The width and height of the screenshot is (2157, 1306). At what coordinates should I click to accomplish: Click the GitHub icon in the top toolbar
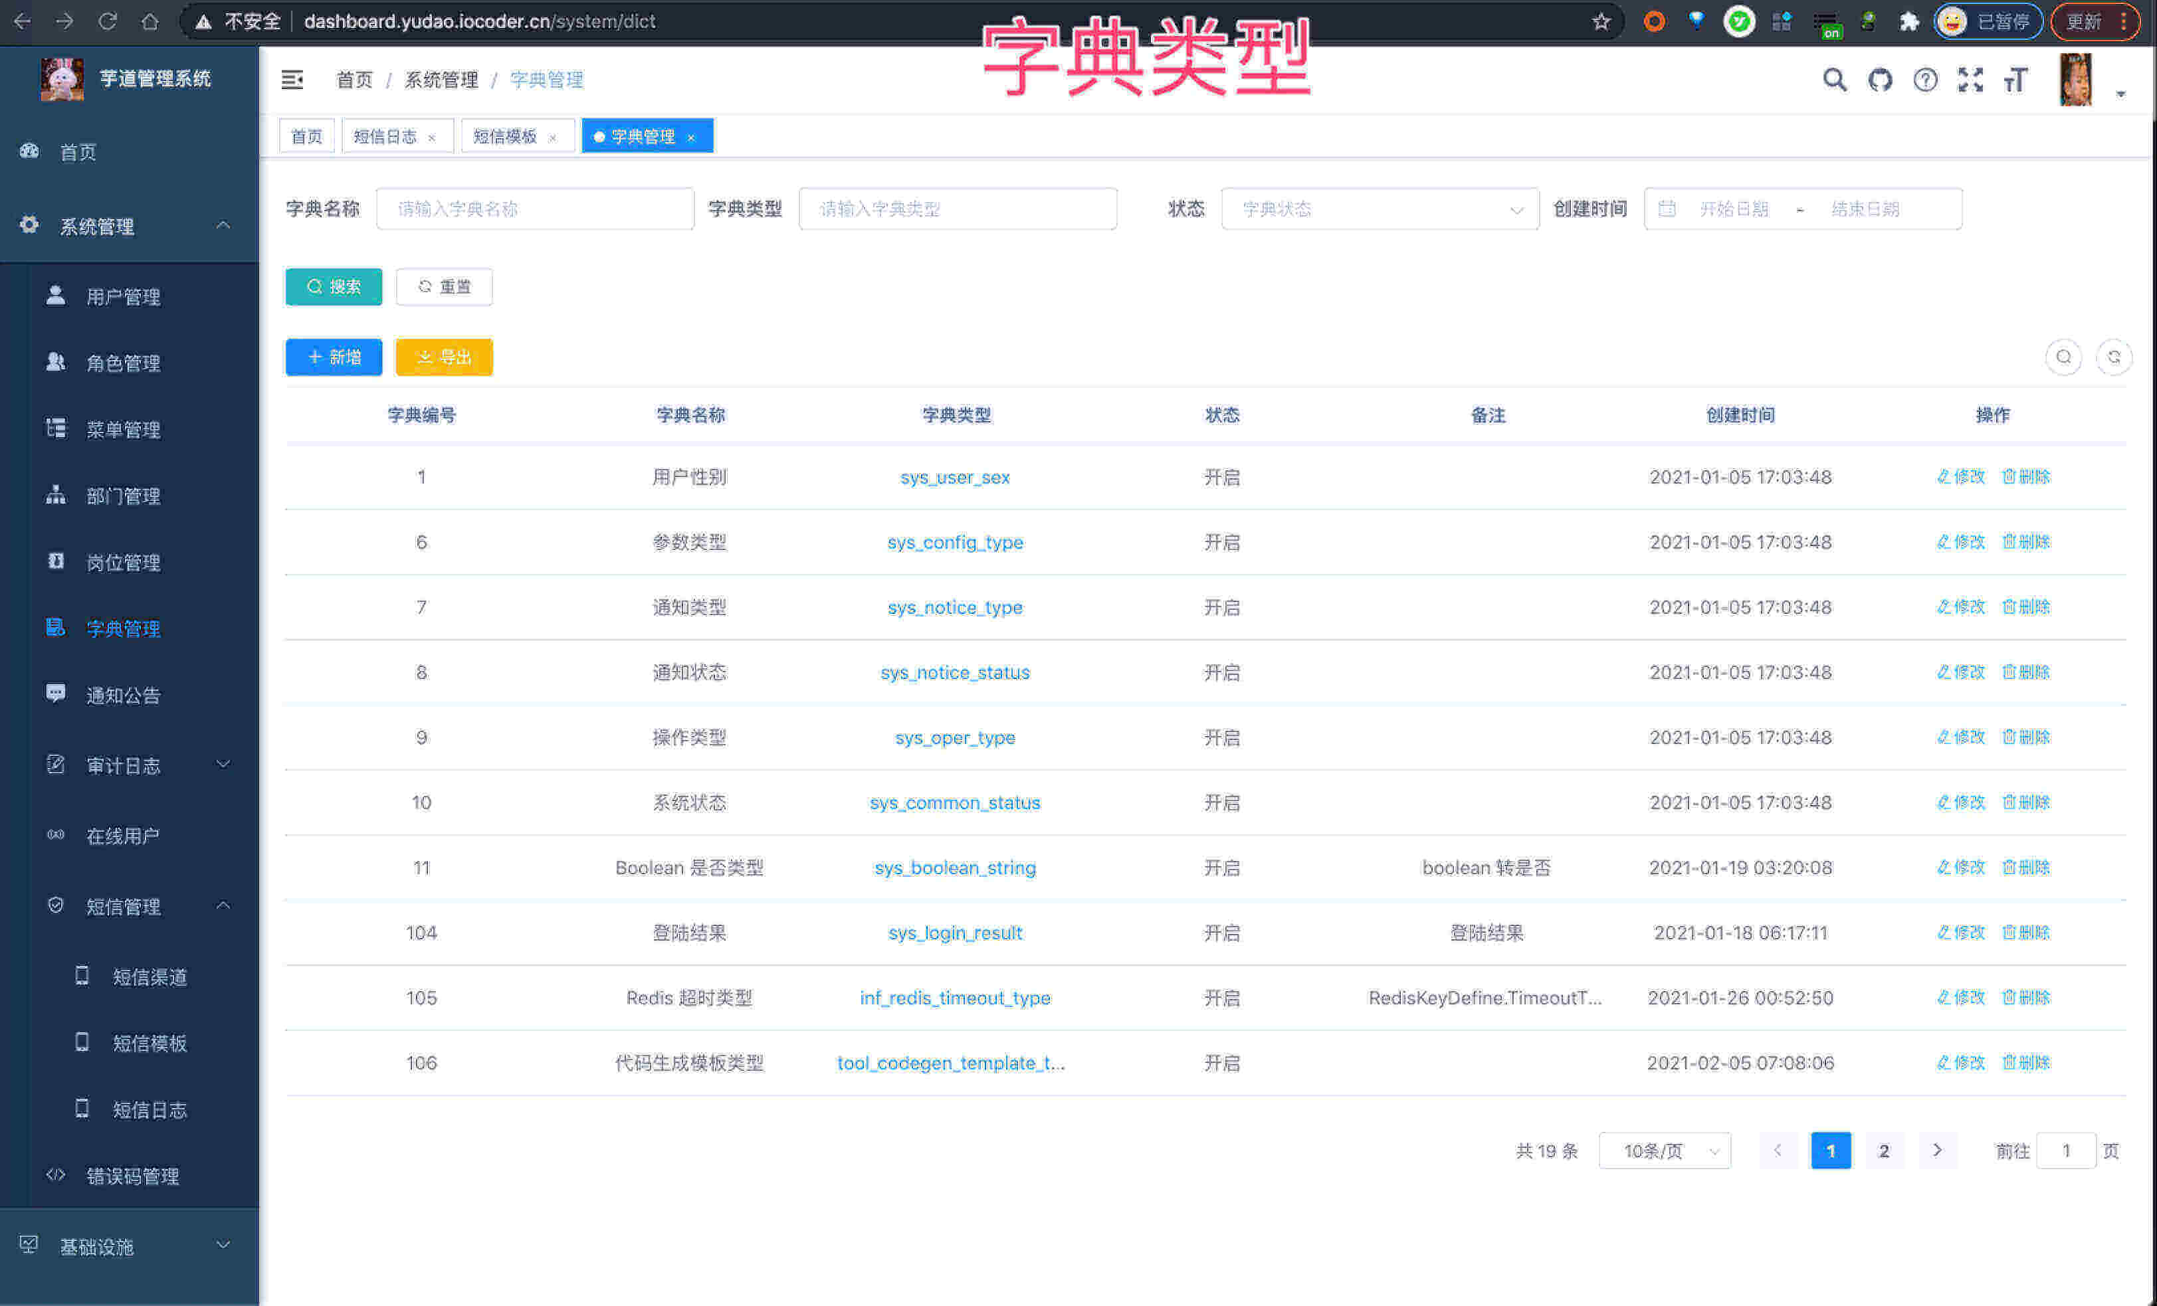[x=1881, y=80]
